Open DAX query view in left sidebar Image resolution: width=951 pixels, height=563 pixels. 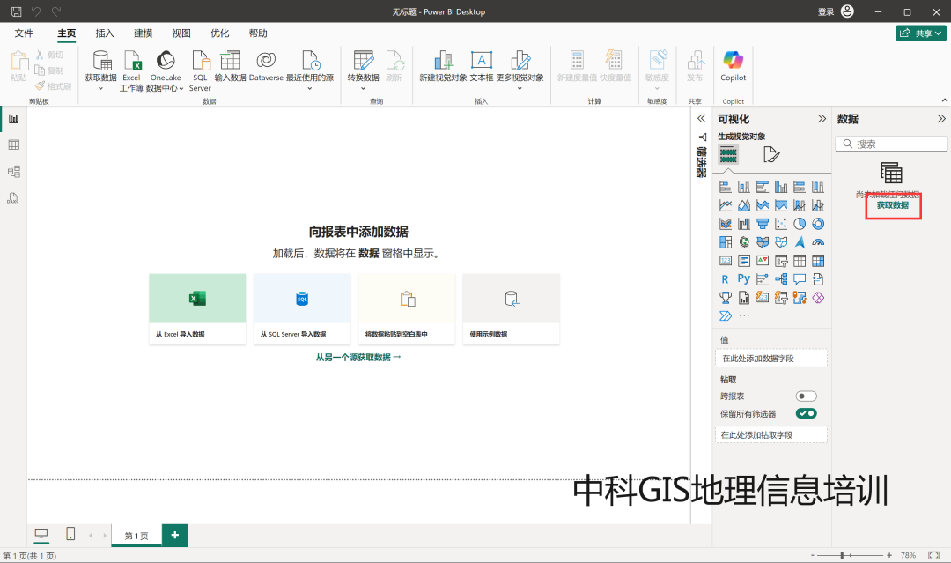13,198
